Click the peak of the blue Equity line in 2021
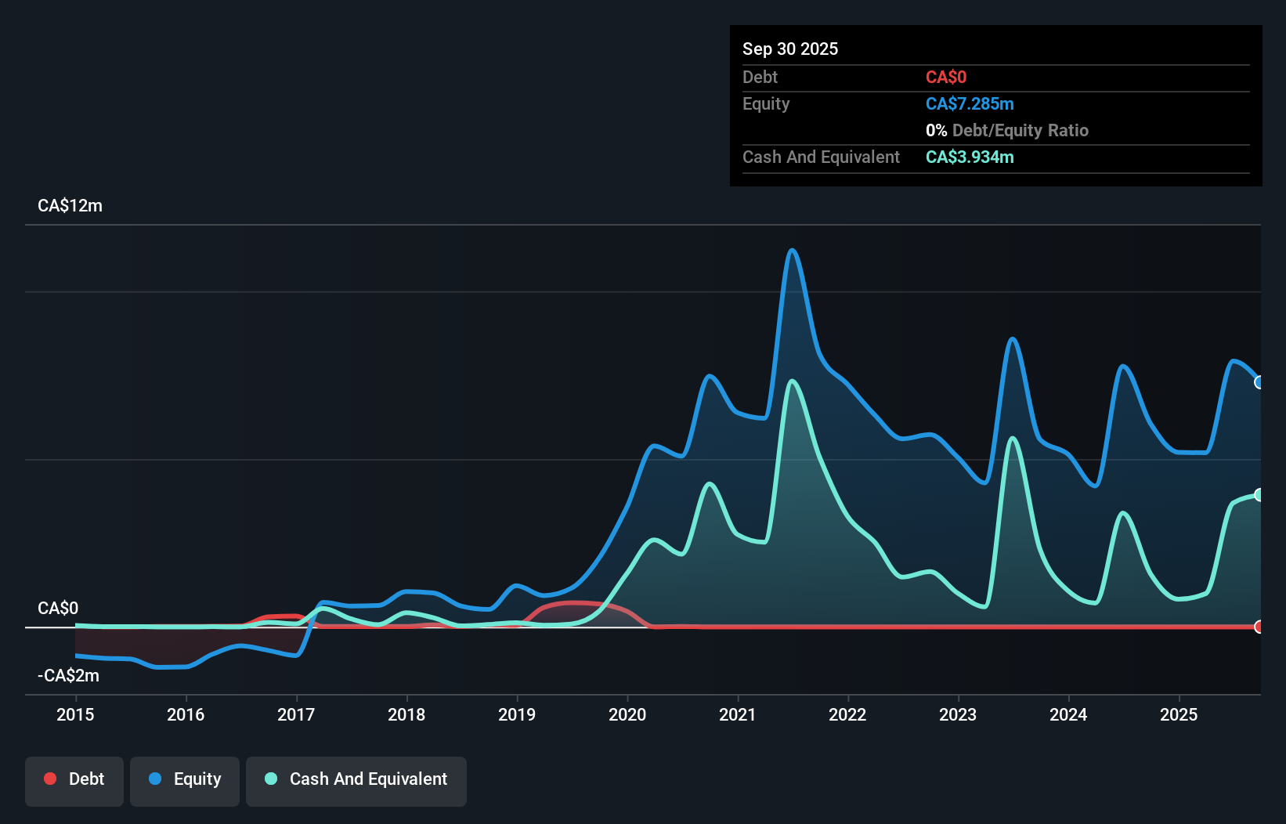This screenshot has height=824, width=1286. [x=793, y=251]
